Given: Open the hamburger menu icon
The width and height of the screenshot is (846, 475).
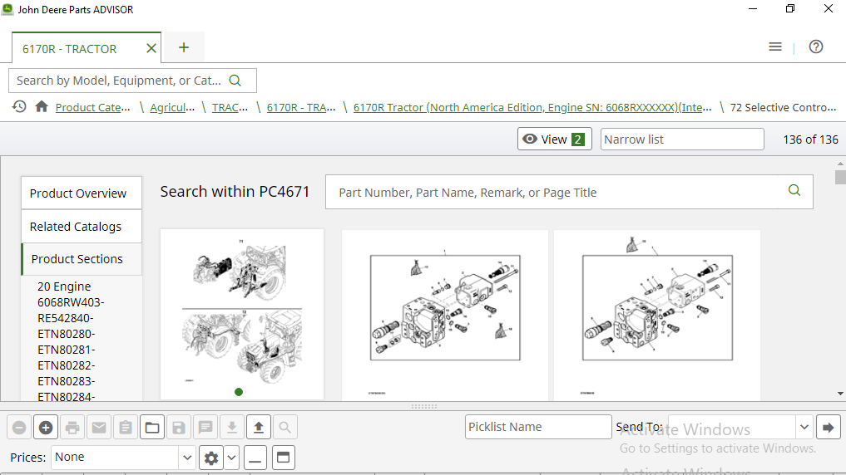Looking at the screenshot, I should pyautogui.click(x=775, y=47).
